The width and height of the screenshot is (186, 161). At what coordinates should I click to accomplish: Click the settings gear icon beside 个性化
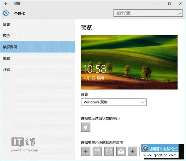point(6,13)
